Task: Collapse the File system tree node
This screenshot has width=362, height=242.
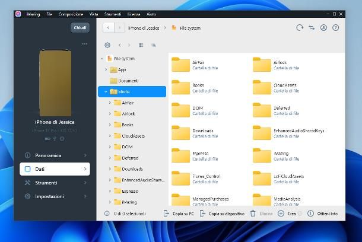Action: [x=102, y=59]
